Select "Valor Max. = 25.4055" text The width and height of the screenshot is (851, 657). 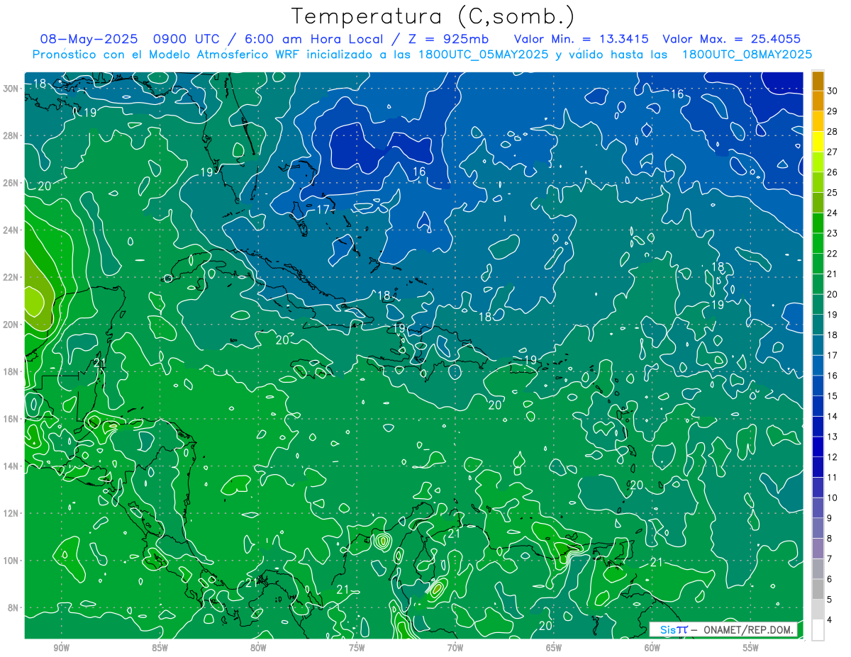click(731, 39)
